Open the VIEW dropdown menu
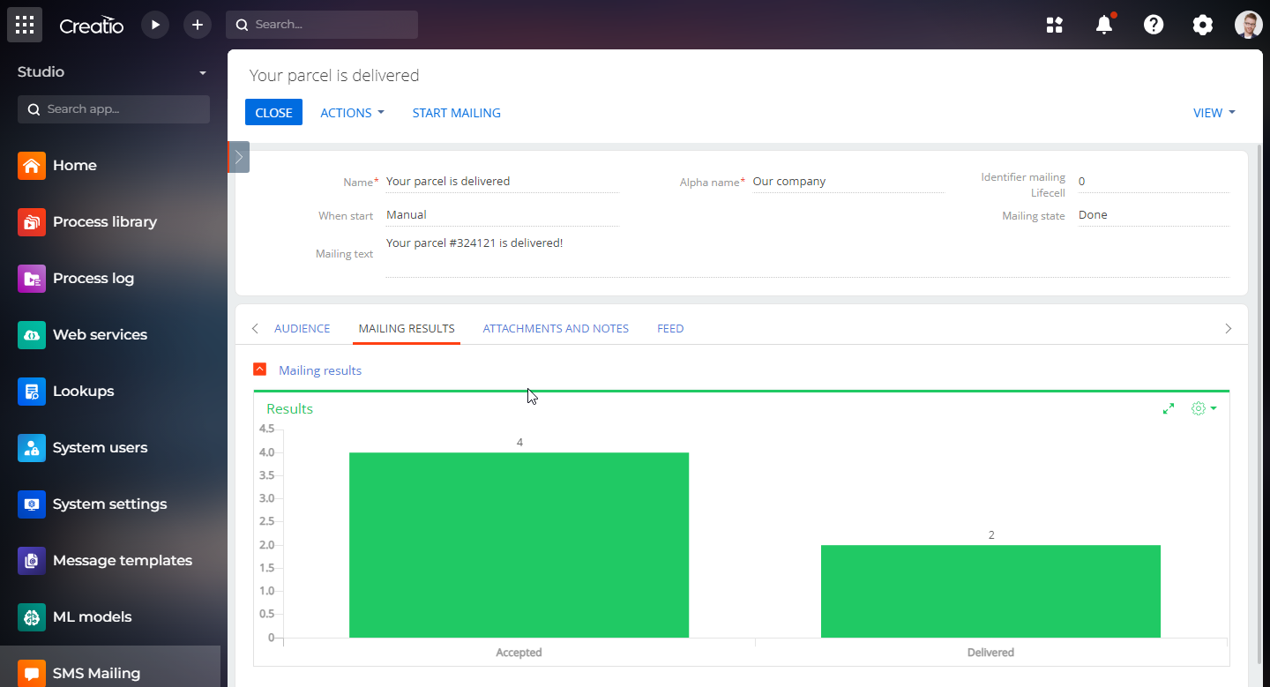Screen dimensions: 1270x687 pyautogui.click(x=1214, y=113)
